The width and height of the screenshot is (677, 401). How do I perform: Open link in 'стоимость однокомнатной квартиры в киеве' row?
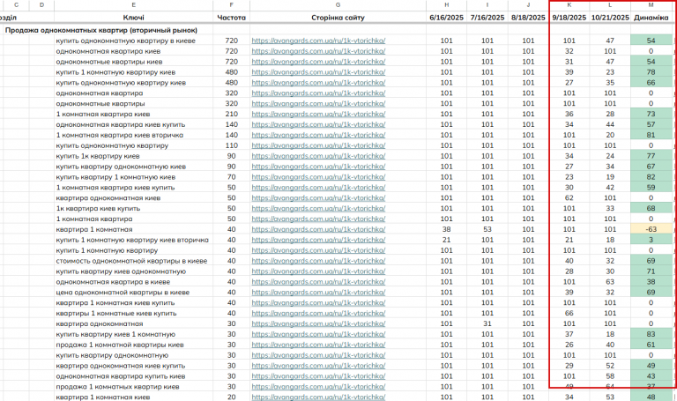[x=318, y=261]
